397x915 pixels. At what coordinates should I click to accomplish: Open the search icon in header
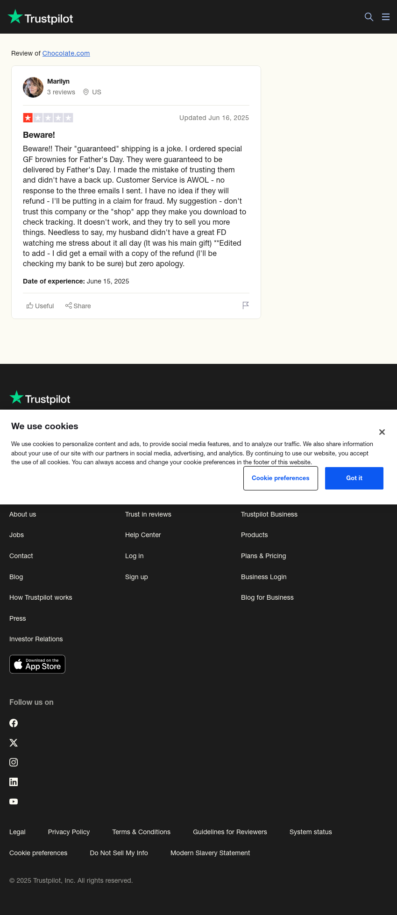(369, 17)
